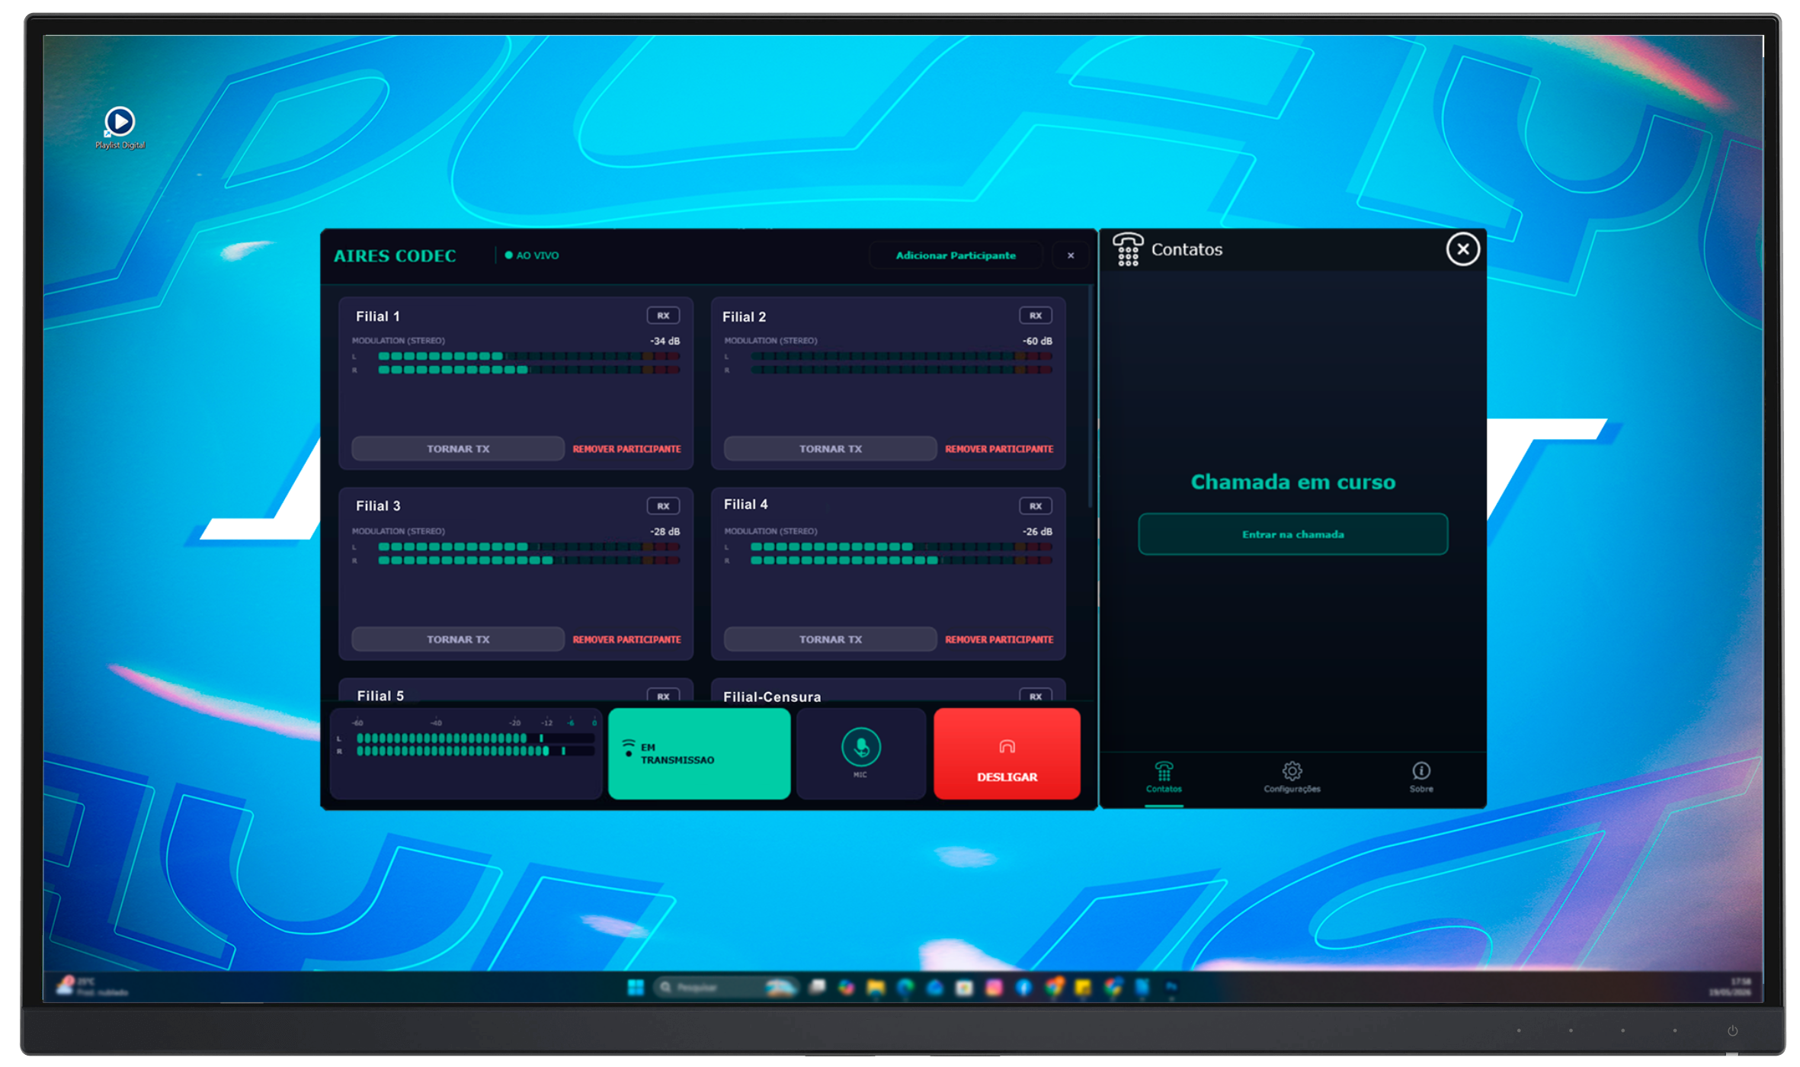
Task: Click Adicionar Participante
Action: pos(956,255)
